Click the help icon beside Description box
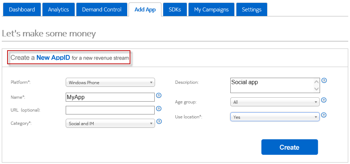This screenshot has height=164, width=350. (x=324, y=81)
